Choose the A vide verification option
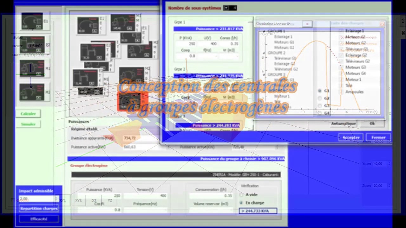The width and height of the screenshot is (406, 228). pos(242,195)
